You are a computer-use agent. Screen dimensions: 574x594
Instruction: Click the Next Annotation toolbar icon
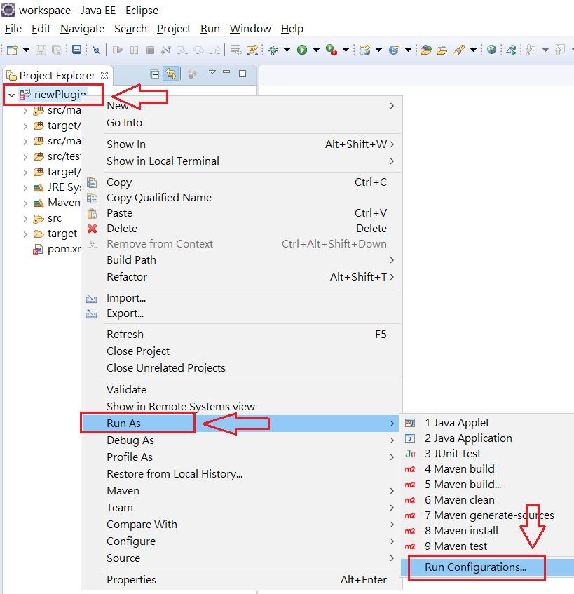coord(531,50)
